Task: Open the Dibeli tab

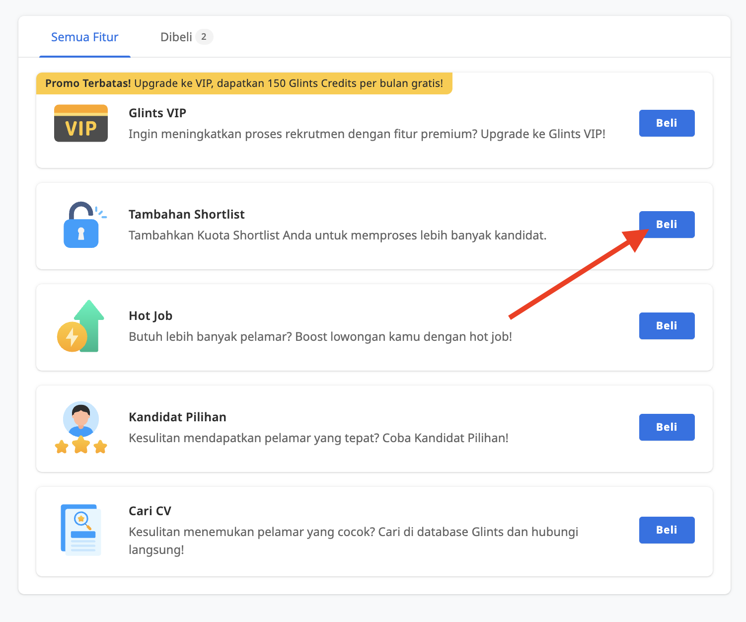Action: point(176,37)
